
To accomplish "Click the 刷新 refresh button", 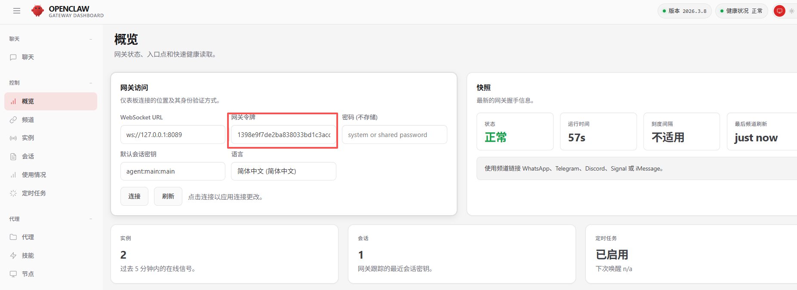I will [x=168, y=196].
